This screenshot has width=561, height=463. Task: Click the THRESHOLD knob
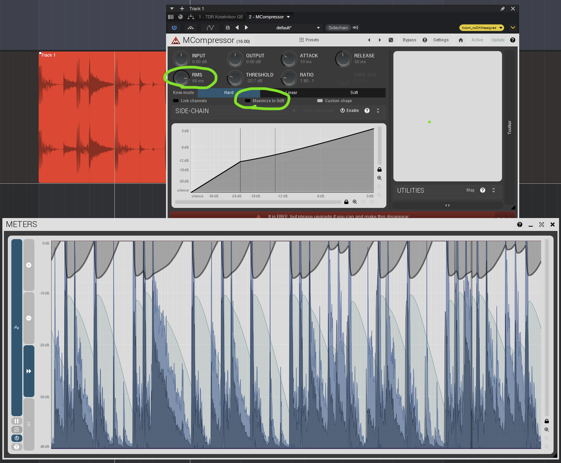click(235, 78)
